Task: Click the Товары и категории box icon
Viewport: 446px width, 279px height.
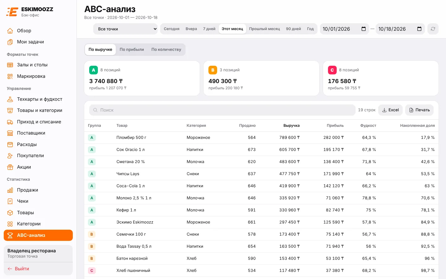Action: tap(10, 110)
